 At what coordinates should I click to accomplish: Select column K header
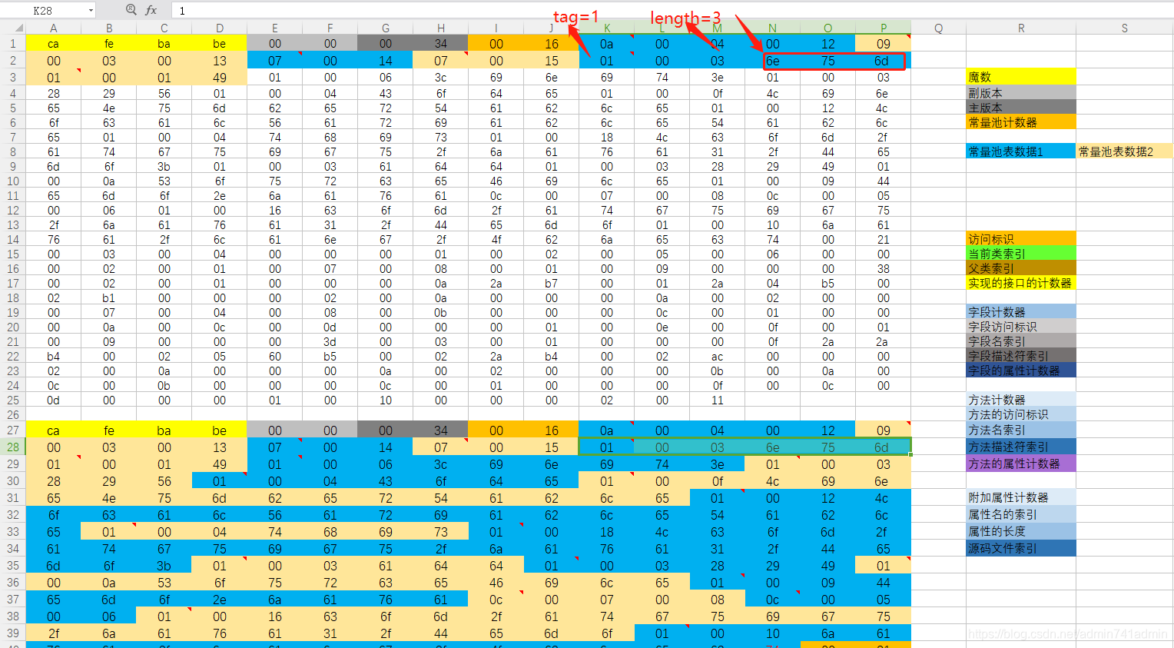607,28
